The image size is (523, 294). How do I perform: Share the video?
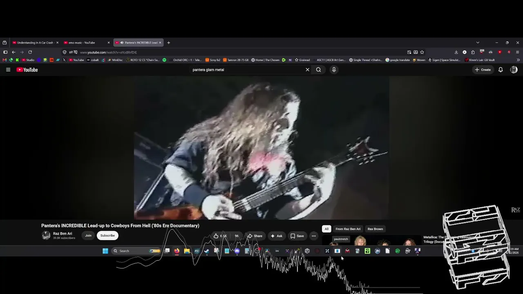(x=255, y=236)
